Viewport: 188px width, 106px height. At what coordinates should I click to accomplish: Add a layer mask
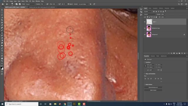pyautogui.click(x=174, y=53)
